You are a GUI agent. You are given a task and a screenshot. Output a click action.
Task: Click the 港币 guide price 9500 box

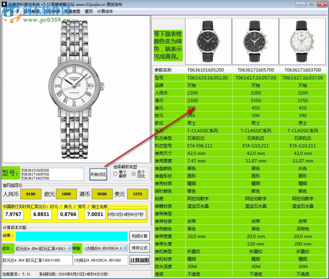(x=102, y=194)
